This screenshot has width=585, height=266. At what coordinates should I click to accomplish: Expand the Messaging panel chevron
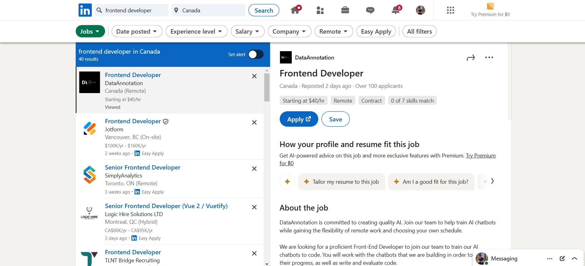(574, 259)
